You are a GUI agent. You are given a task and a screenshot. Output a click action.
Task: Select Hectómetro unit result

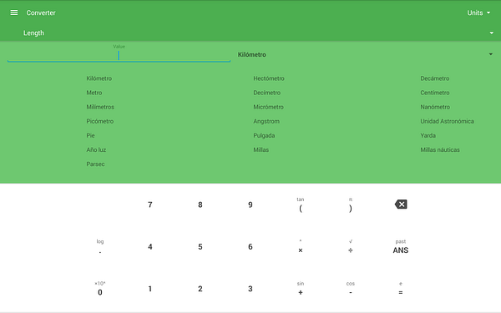(x=269, y=78)
